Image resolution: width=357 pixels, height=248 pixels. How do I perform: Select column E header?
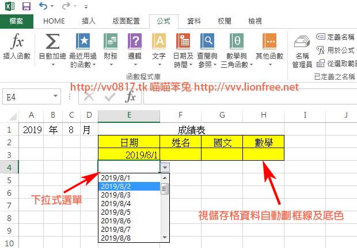[129, 115]
